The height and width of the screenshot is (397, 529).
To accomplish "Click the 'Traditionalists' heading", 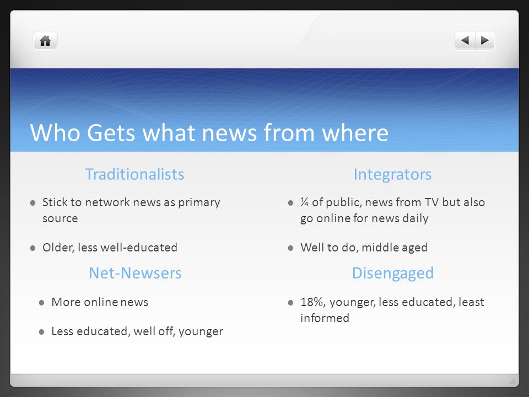I will (x=134, y=174).
